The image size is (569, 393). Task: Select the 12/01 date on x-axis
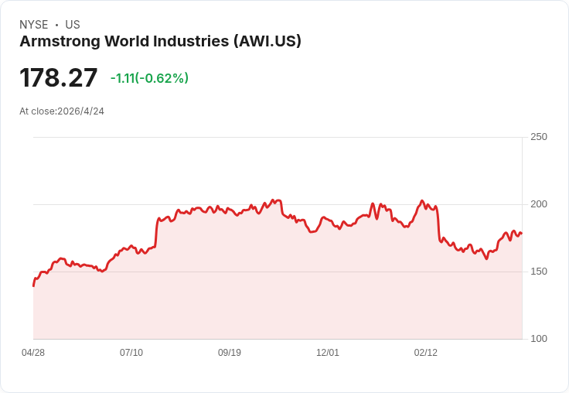click(328, 353)
